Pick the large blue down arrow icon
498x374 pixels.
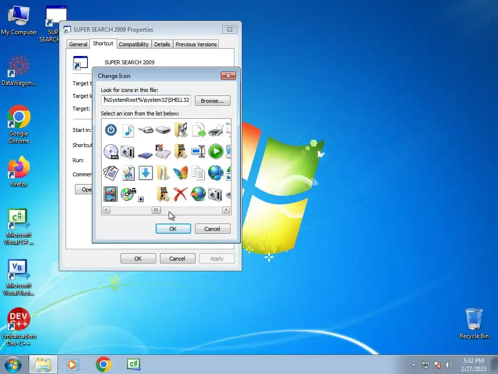145,173
